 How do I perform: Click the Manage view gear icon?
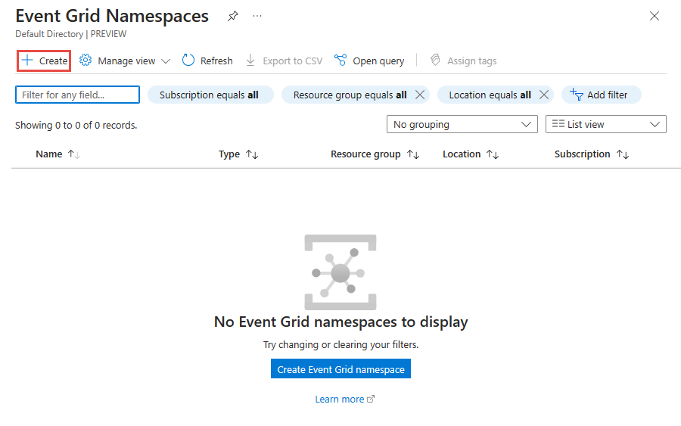[86, 61]
